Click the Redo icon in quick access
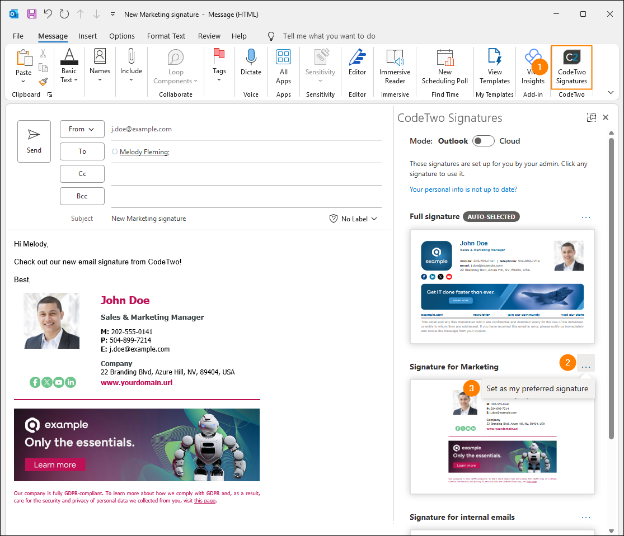 click(64, 14)
